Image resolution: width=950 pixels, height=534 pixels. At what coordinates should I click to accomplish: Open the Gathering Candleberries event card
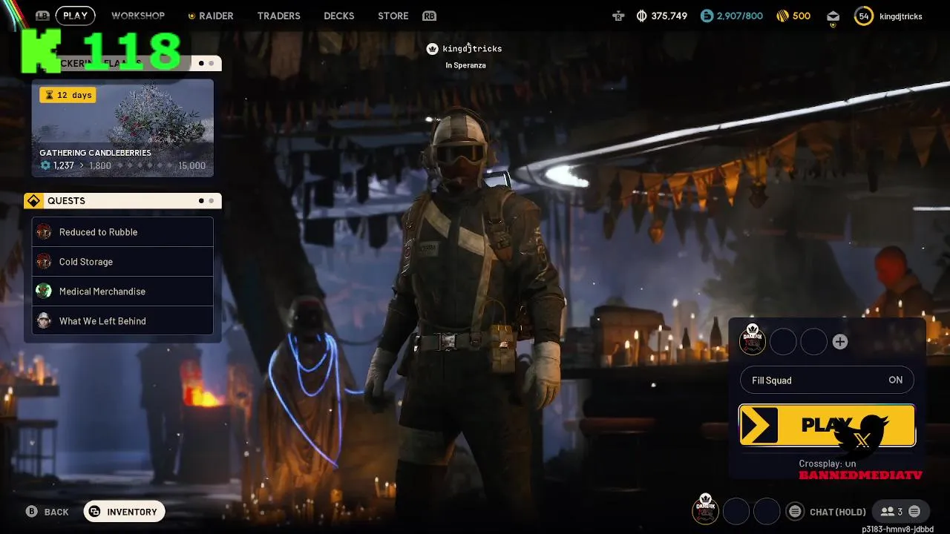122,128
